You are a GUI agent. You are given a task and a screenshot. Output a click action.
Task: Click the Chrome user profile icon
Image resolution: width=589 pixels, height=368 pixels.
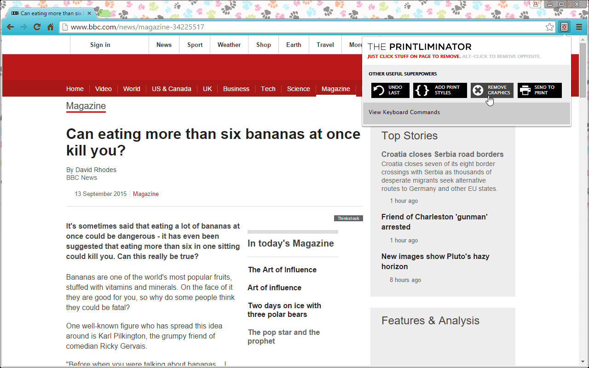coord(535,4)
